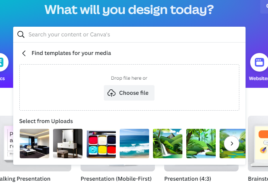Open the Websites category icon
Screen dimensions: 268x183
(x=259, y=62)
